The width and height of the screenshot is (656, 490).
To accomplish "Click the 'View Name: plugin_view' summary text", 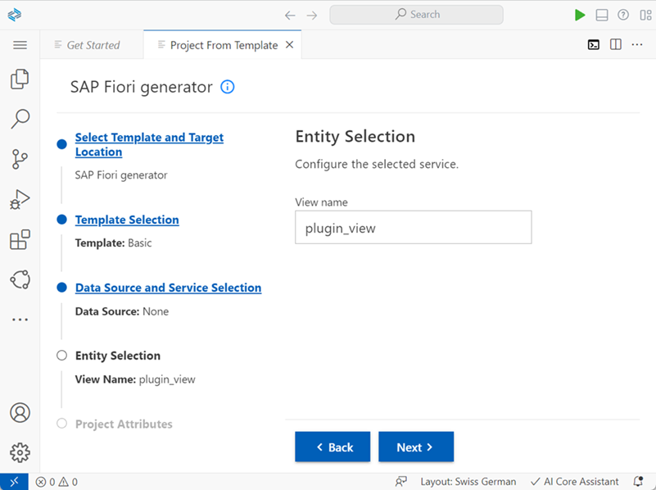I will [135, 379].
